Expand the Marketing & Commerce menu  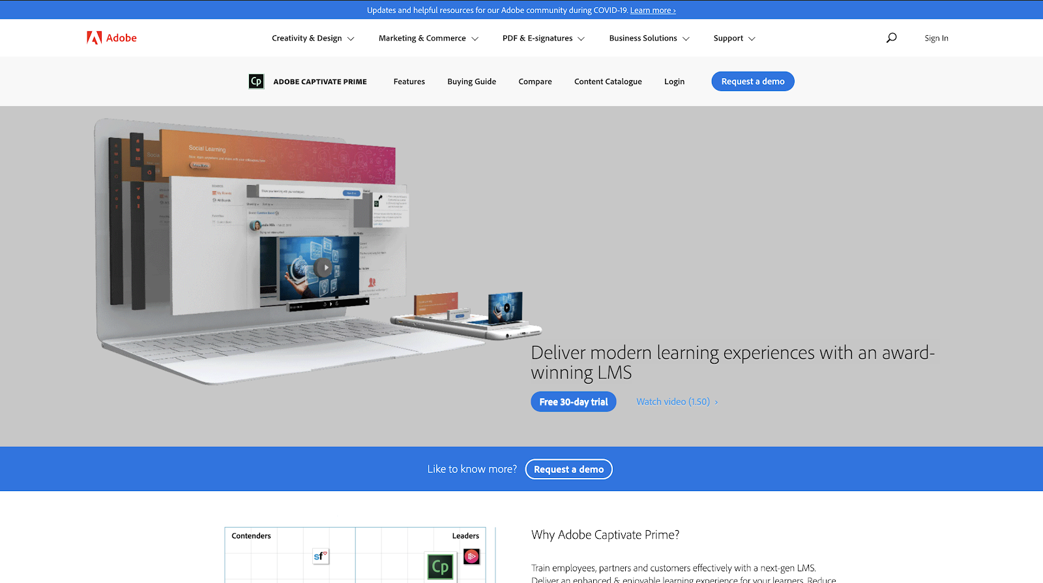tap(428, 38)
